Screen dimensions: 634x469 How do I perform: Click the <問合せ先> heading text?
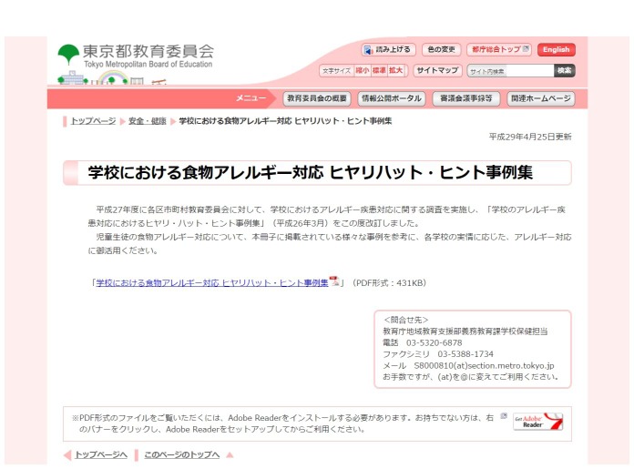(405, 321)
